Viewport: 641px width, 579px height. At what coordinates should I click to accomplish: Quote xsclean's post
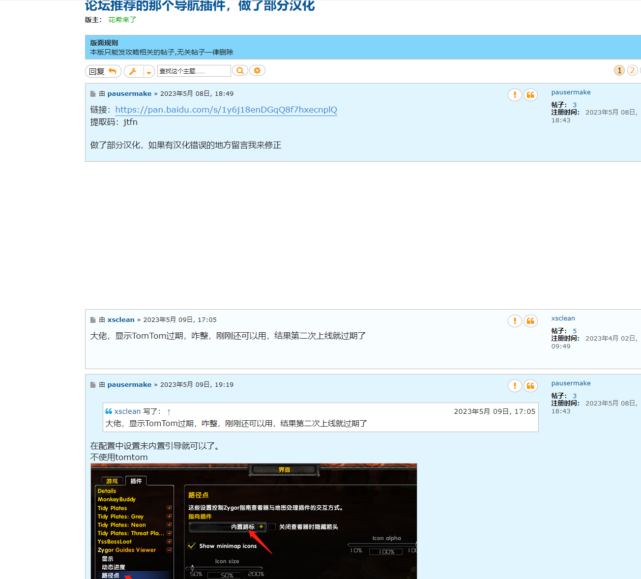tap(530, 321)
